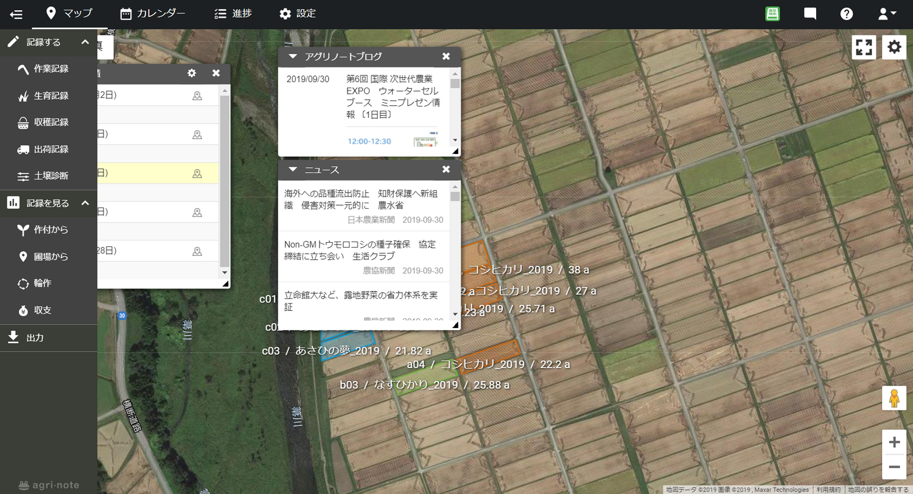Open the left panel's gear settings icon
The height and width of the screenshot is (494, 913).
tap(192, 73)
